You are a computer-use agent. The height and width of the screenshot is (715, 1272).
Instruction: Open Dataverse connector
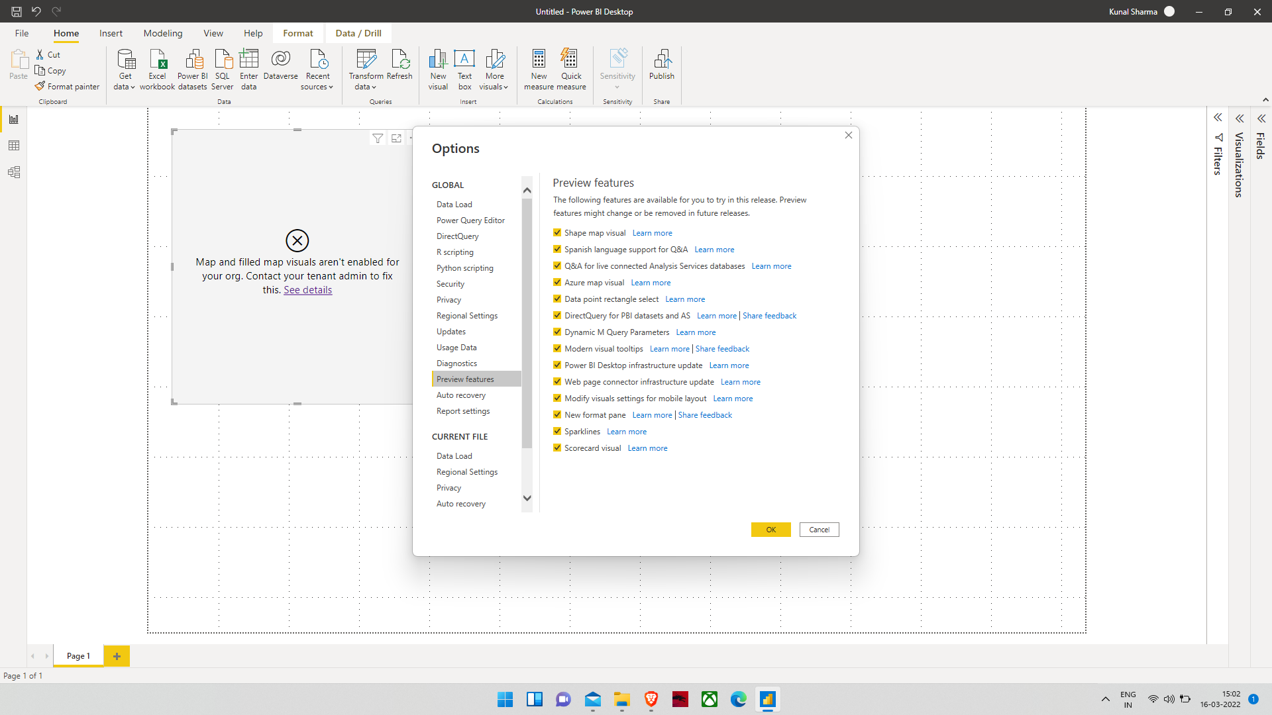[281, 65]
